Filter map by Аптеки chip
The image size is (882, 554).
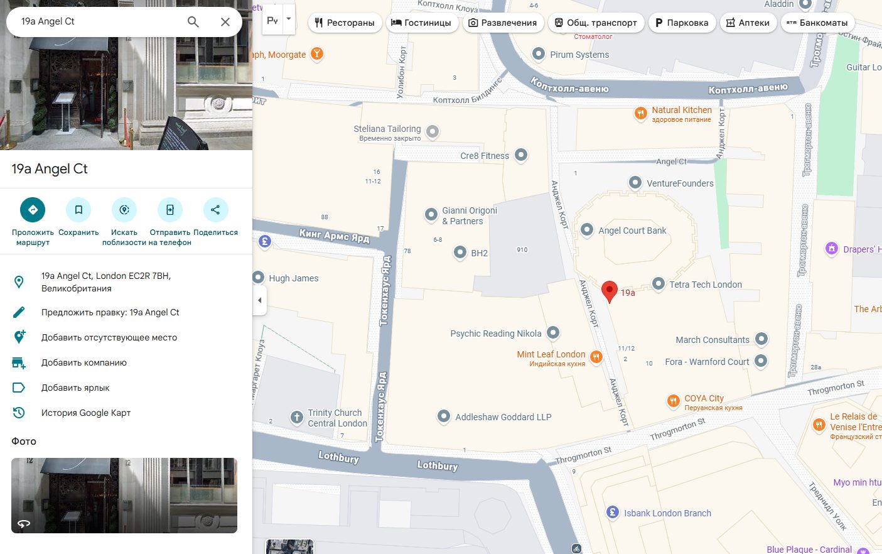748,23
